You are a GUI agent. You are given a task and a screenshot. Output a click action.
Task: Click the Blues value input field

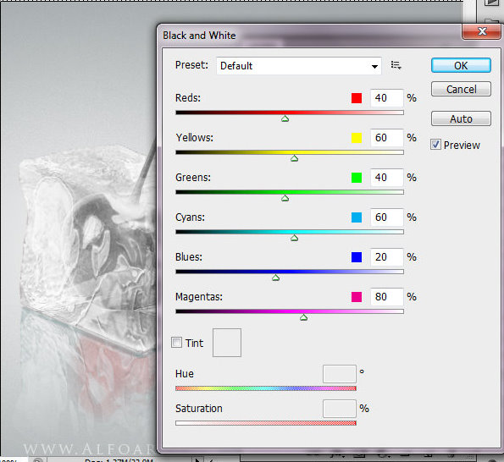click(386, 257)
